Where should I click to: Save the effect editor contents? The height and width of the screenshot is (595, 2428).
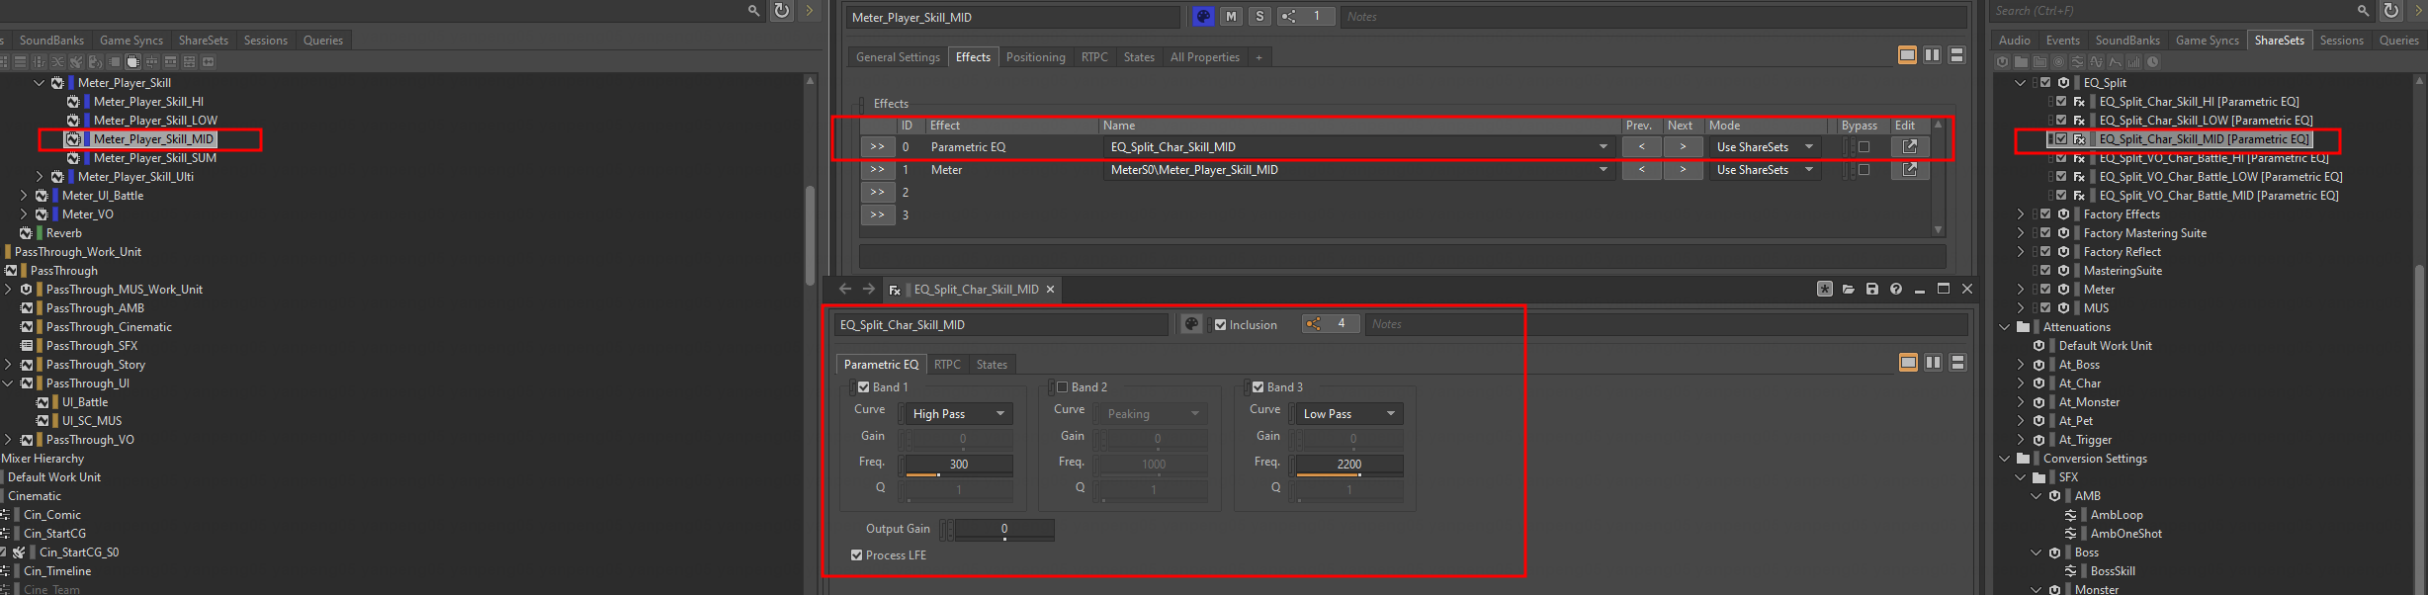click(1872, 289)
